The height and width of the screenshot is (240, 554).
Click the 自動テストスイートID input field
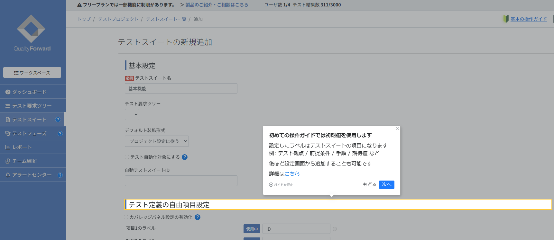pyautogui.click(x=181, y=181)
